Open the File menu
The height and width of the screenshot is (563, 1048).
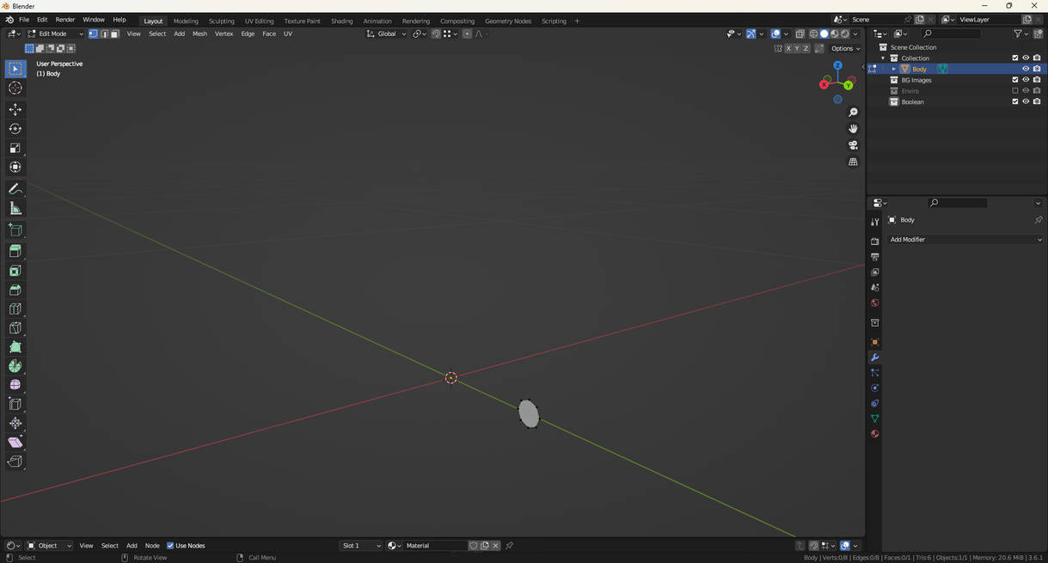click(24, 20)
